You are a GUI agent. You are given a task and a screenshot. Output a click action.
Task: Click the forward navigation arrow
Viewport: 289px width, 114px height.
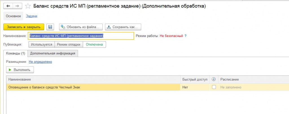[17, 6]
